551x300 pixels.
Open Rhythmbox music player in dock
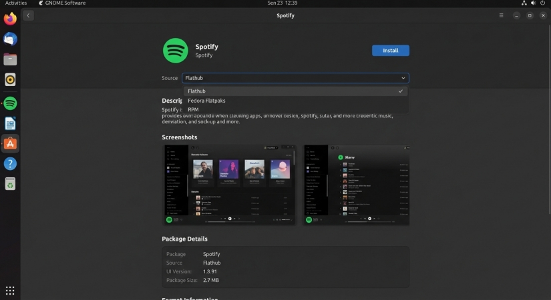10,79
